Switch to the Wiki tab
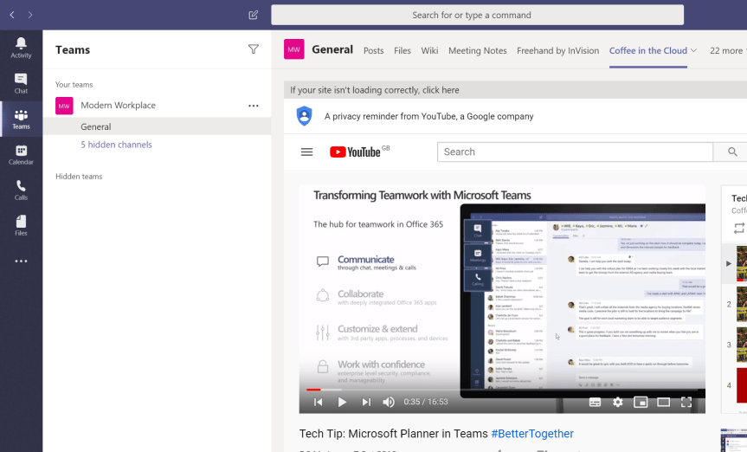Image resolution: width=747 pixels, height=452 pixels. point(429,50)
